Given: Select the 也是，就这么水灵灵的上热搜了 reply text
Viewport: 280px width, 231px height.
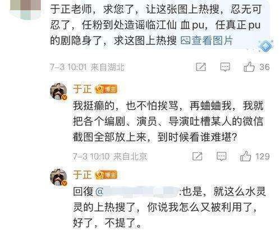Looking at the screenshot, I should tap(169, 200).
